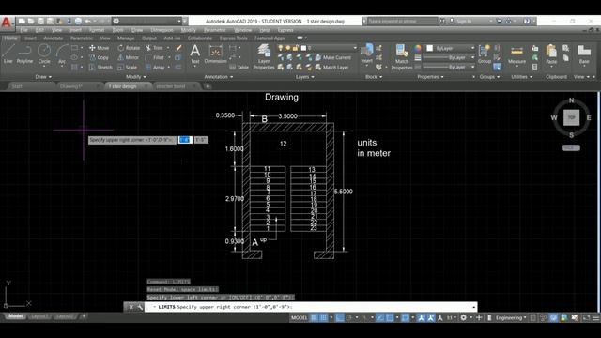Toggle object snap tracking in status bar

coord(379,317)
